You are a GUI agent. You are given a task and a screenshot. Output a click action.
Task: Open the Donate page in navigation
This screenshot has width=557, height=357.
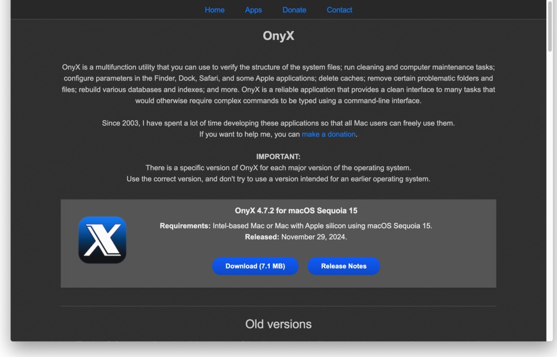(x=294, y=10)
